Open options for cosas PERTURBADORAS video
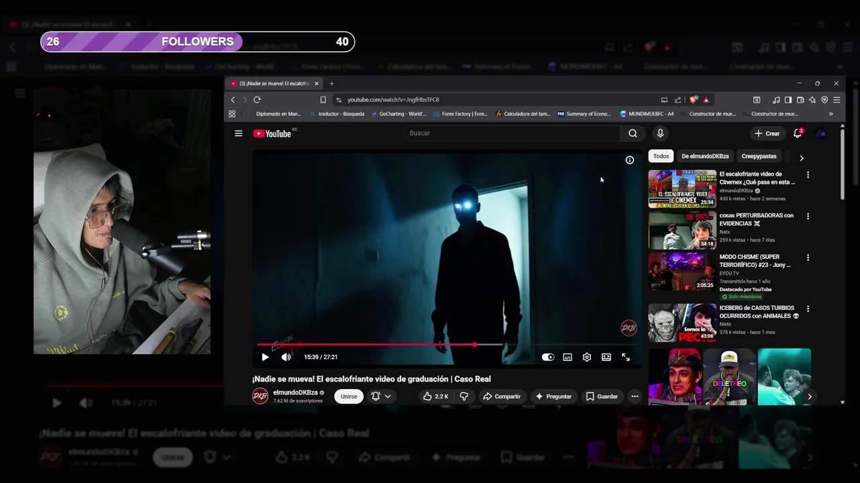This screenshot has width=860, height=483. [x=808, y=217]
